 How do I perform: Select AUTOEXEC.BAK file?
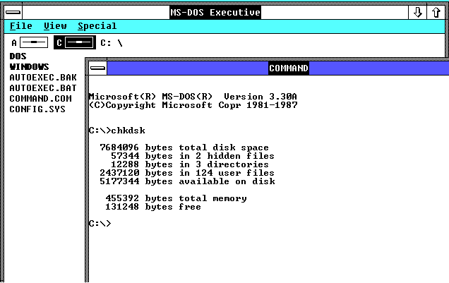point(43,77)
